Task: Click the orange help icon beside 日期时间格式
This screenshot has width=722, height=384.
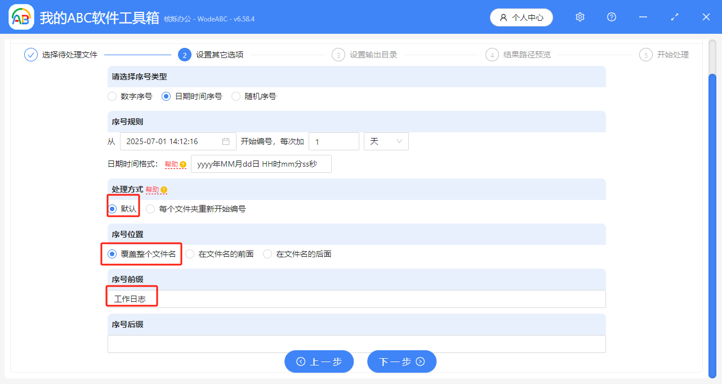Action: click(x=183, y=164)
